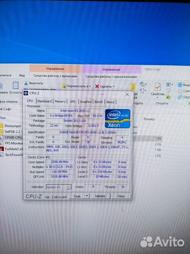Expand the Move to (Переместить в) dropdown arrow
Viewport: 190px width, 254px height.
click(90, 86)
